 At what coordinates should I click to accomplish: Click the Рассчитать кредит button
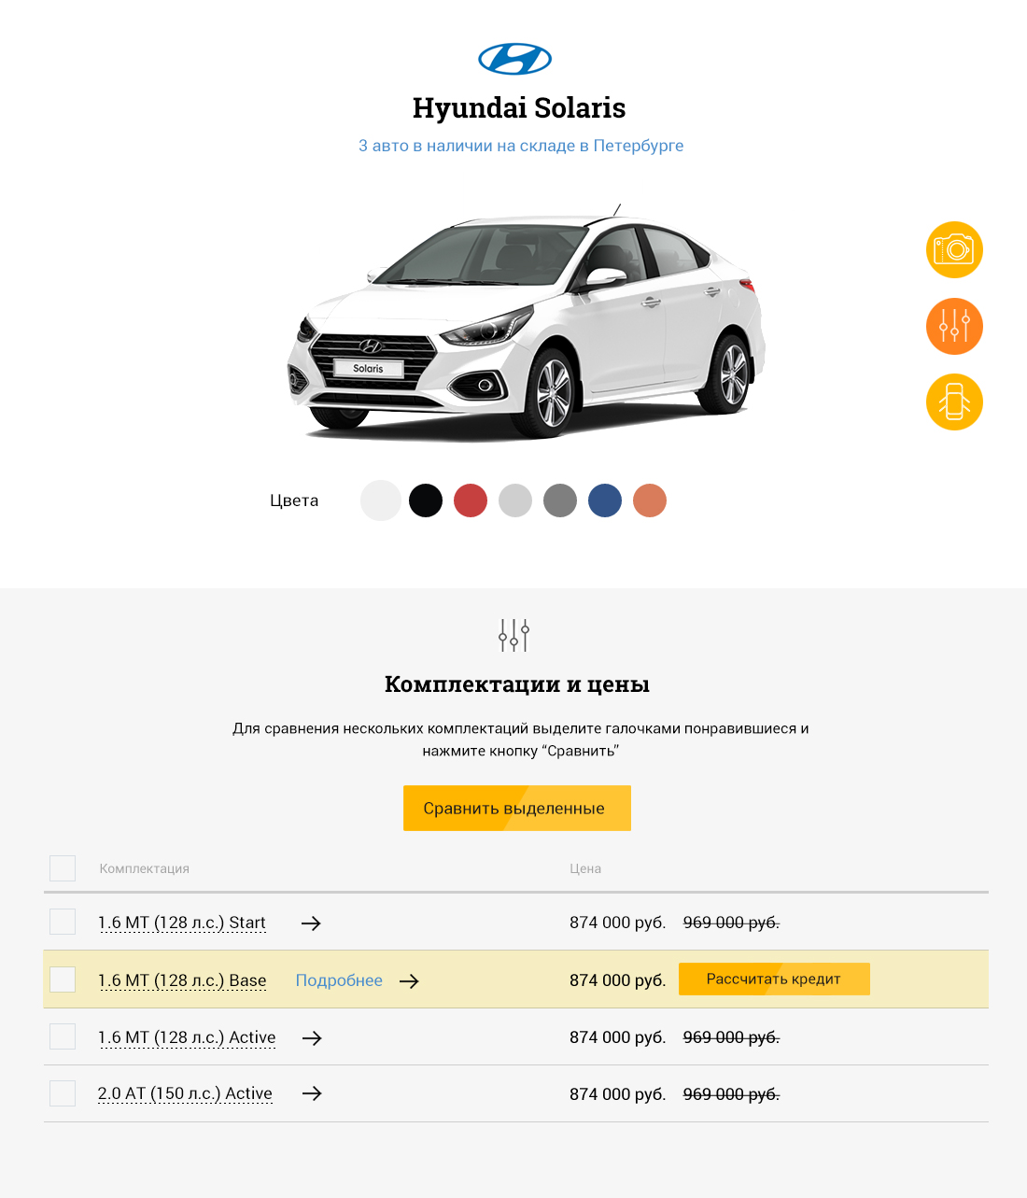774,979
